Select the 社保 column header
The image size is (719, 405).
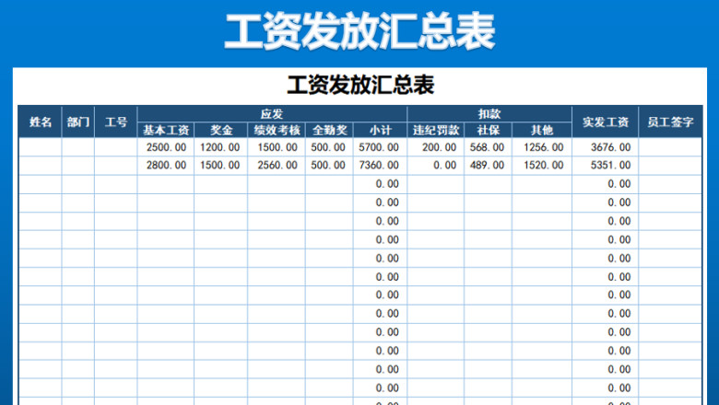coord(488,130)
